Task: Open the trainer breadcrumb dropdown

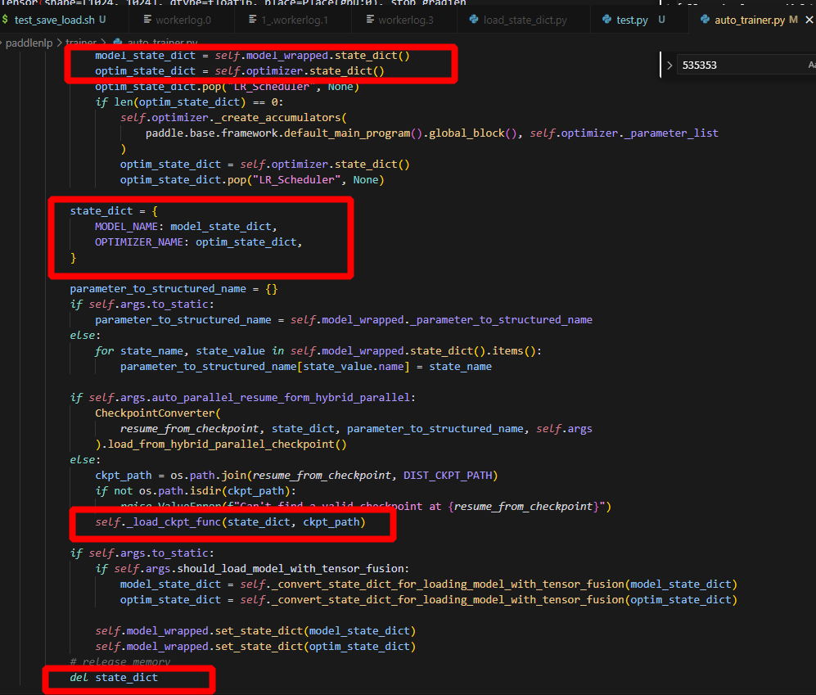Action: (x=80, y=42)
